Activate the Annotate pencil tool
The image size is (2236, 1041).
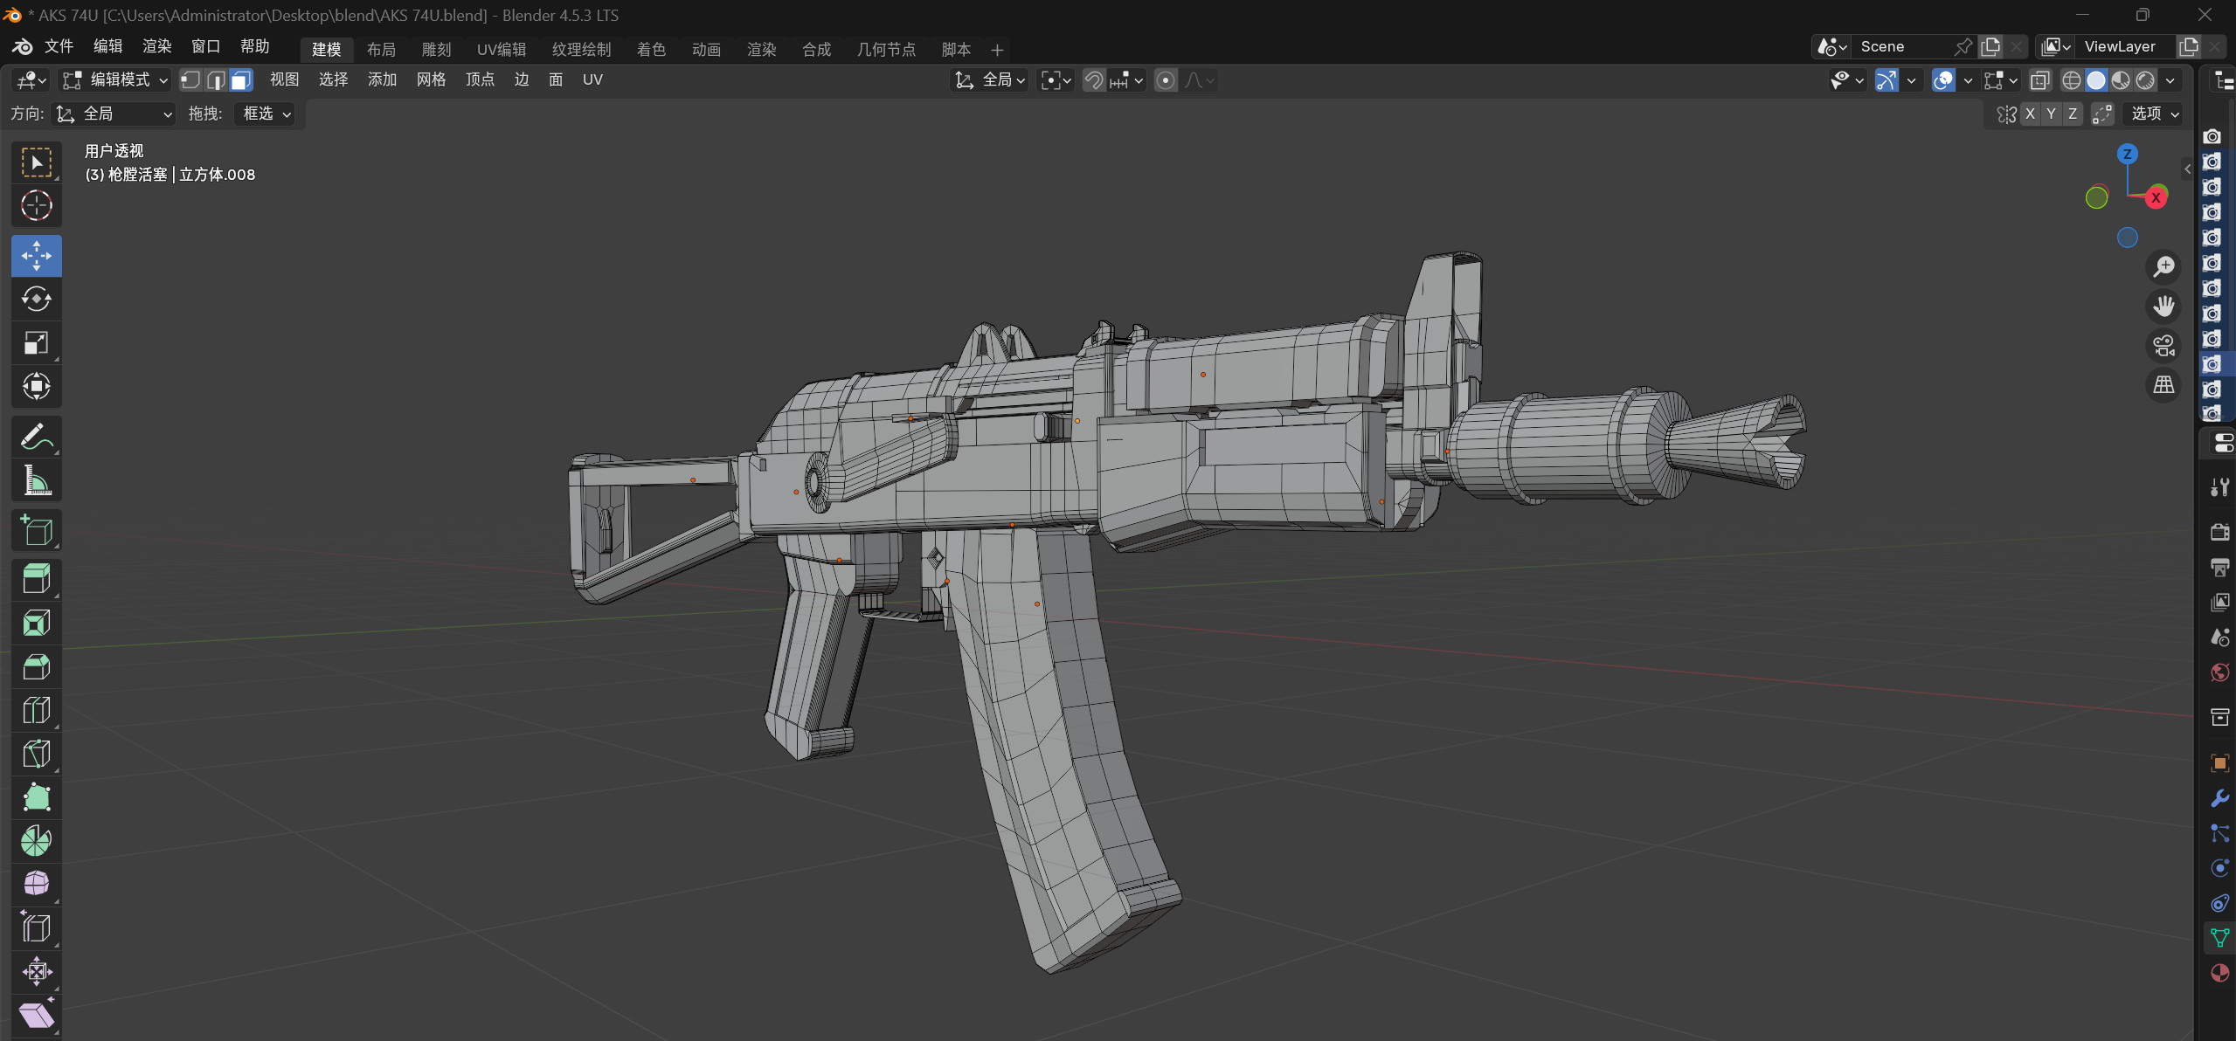[x=36, y=437]
